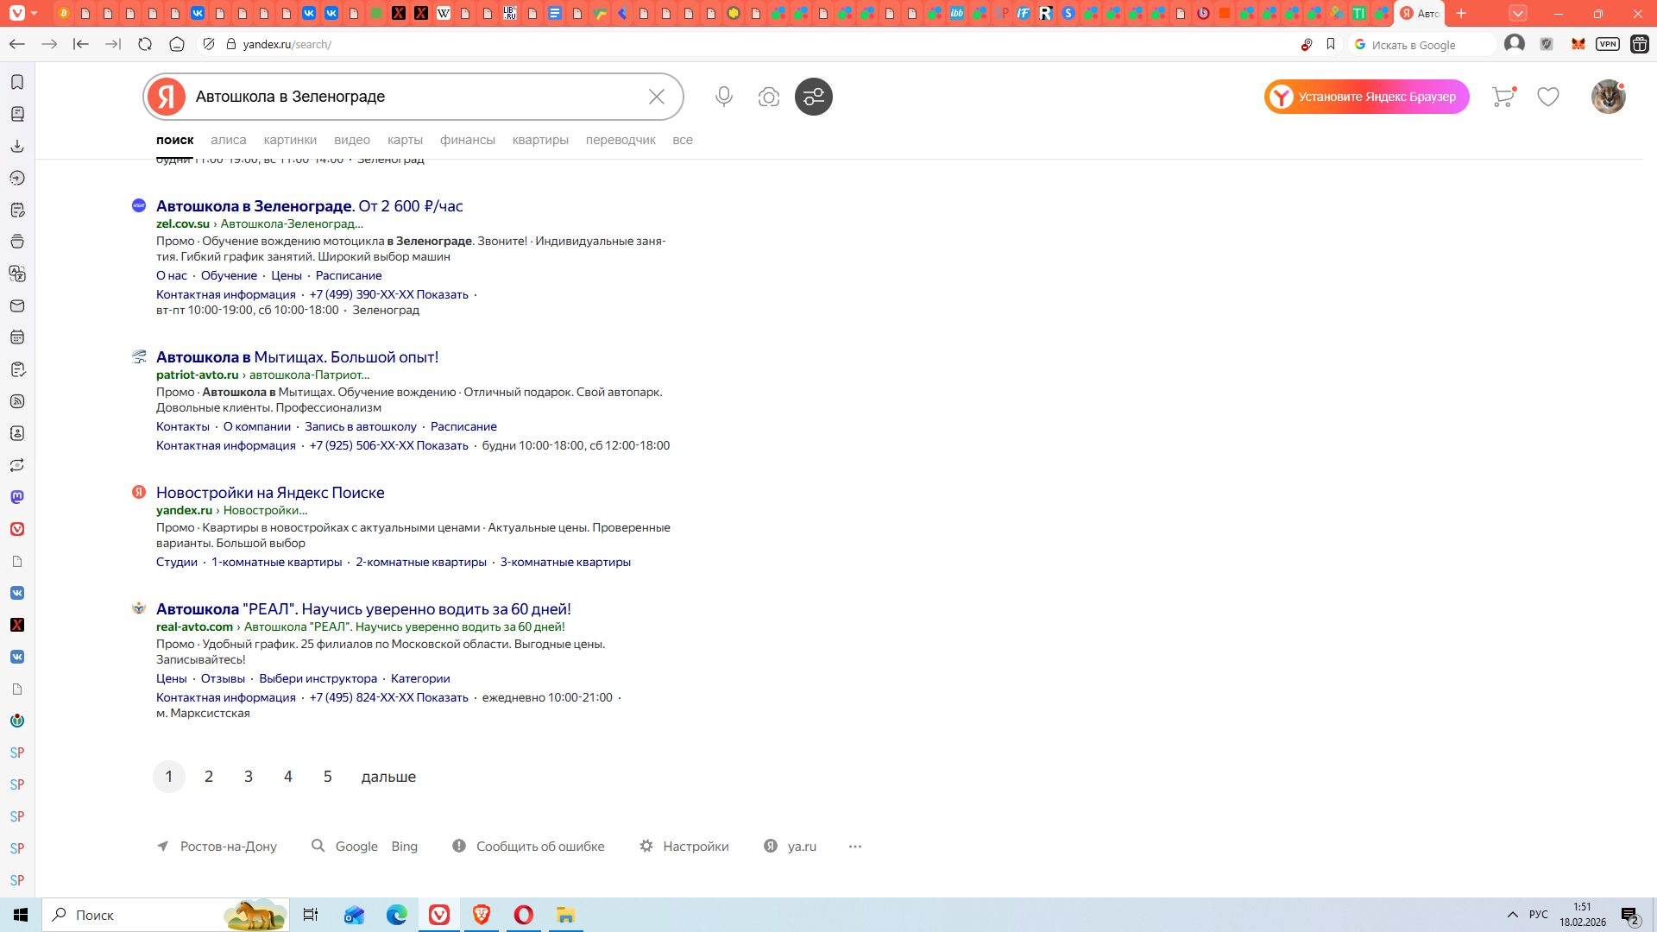1657x932 pixels.
Task: Switch to the 'карты' tab
Action: 405,140
